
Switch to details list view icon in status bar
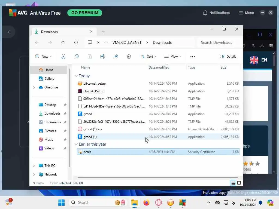[233, 183]
